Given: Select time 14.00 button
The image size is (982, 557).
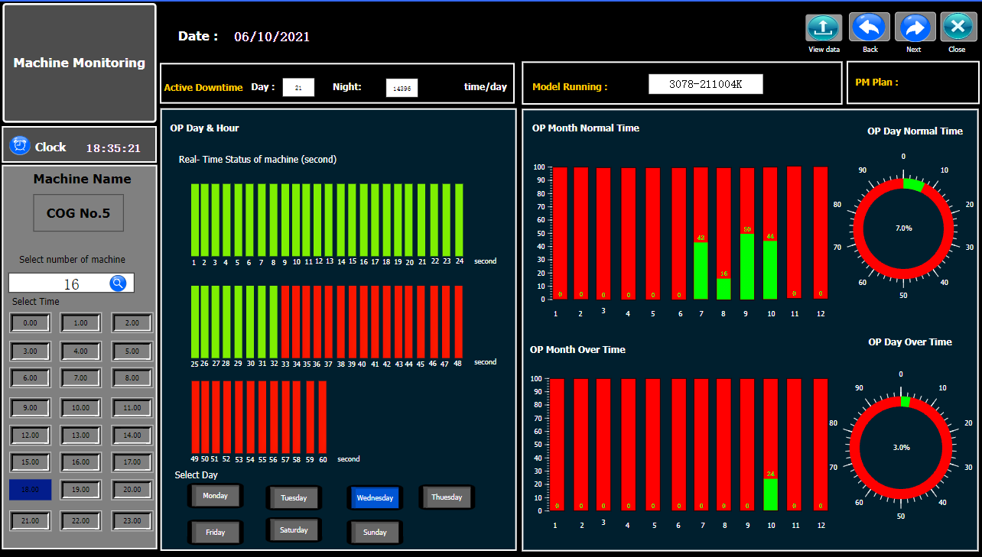Looking at the screenshot, I should point(132,436).
